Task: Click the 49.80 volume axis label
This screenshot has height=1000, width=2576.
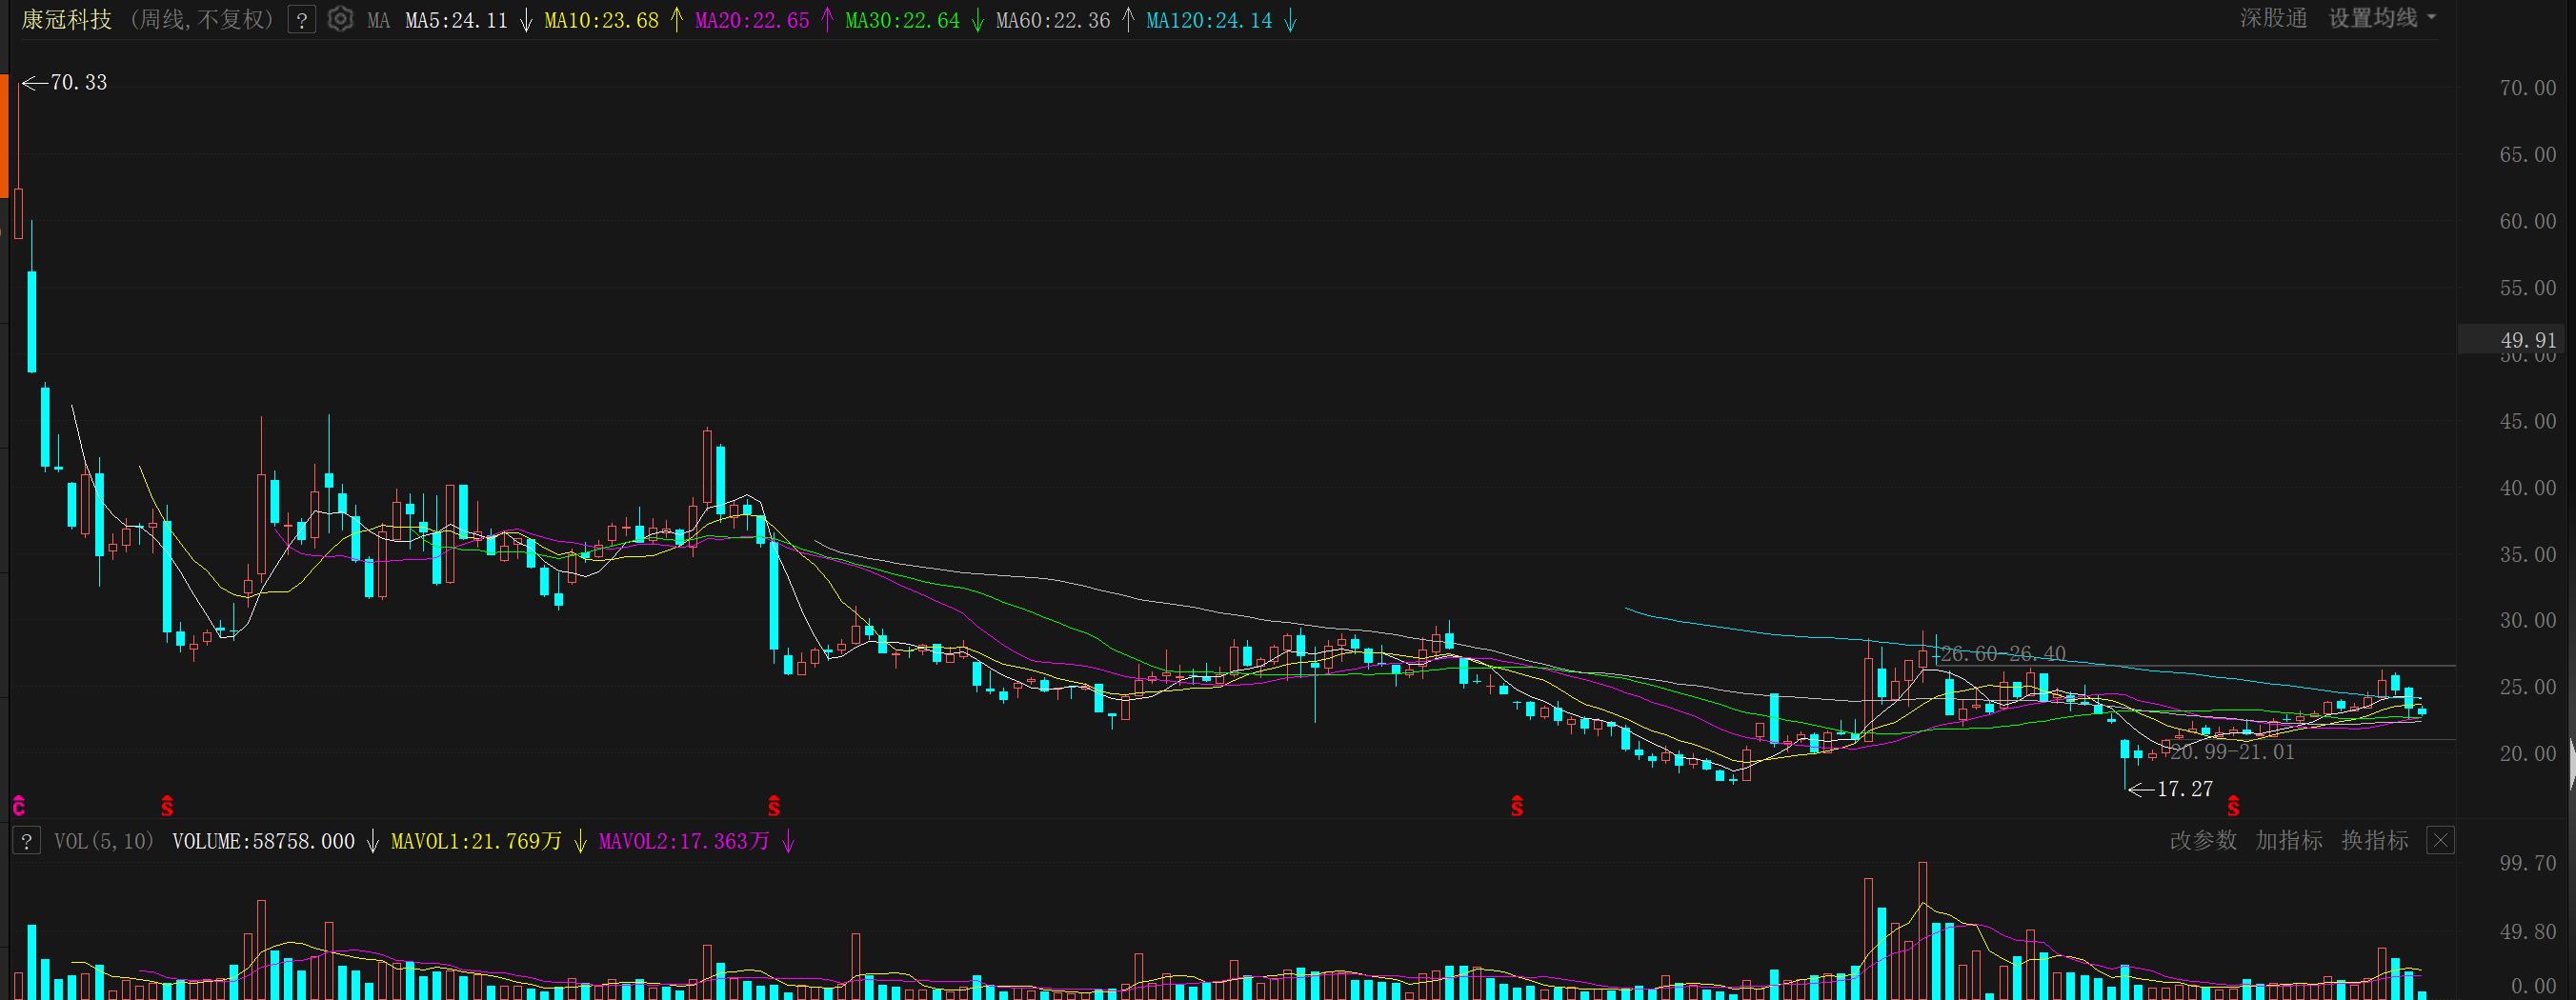Action: tap(2528, 933)
